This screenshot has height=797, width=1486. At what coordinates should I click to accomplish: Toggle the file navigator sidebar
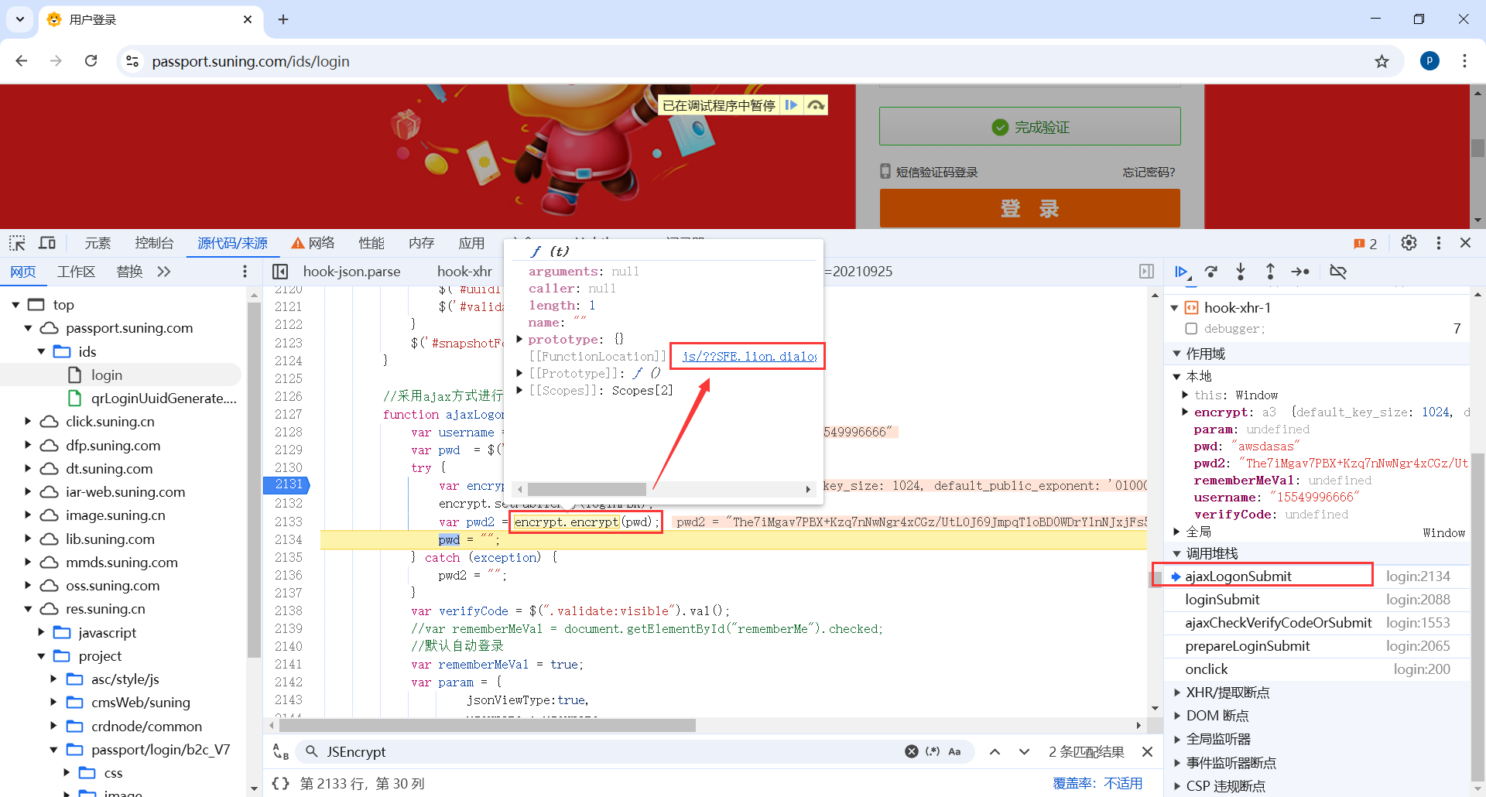pos(280,272)
